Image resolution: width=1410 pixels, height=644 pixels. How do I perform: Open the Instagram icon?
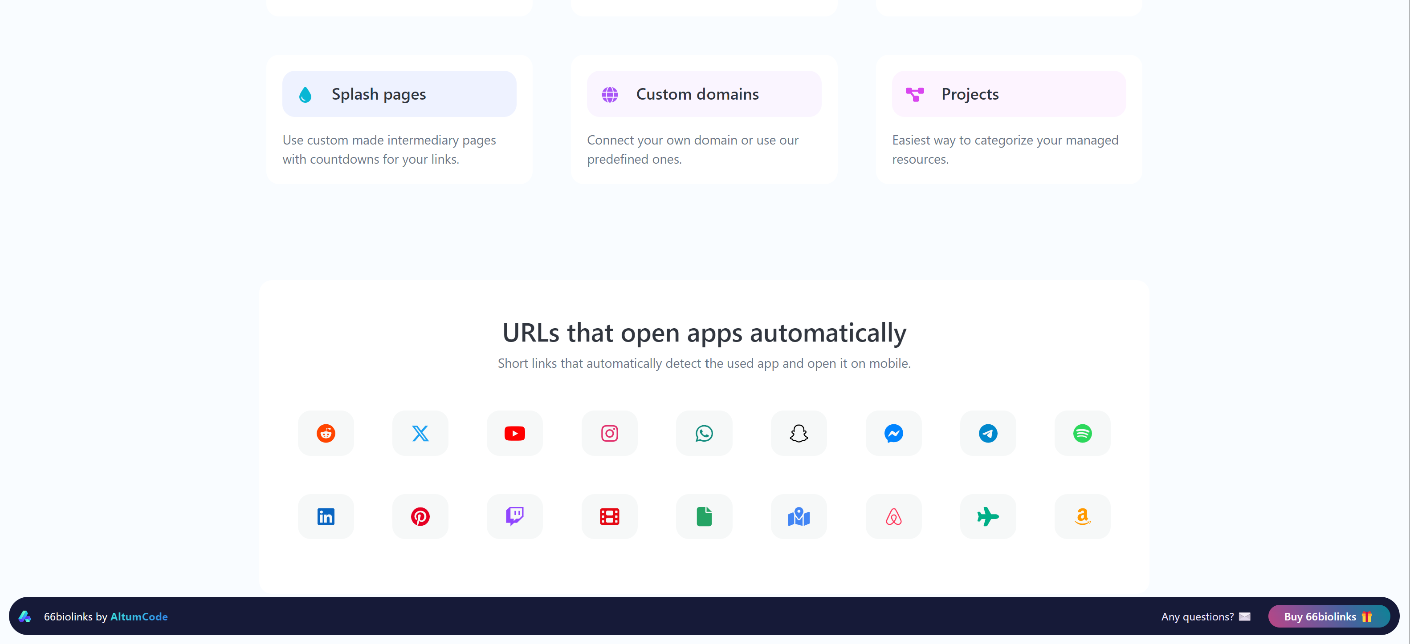609,433
